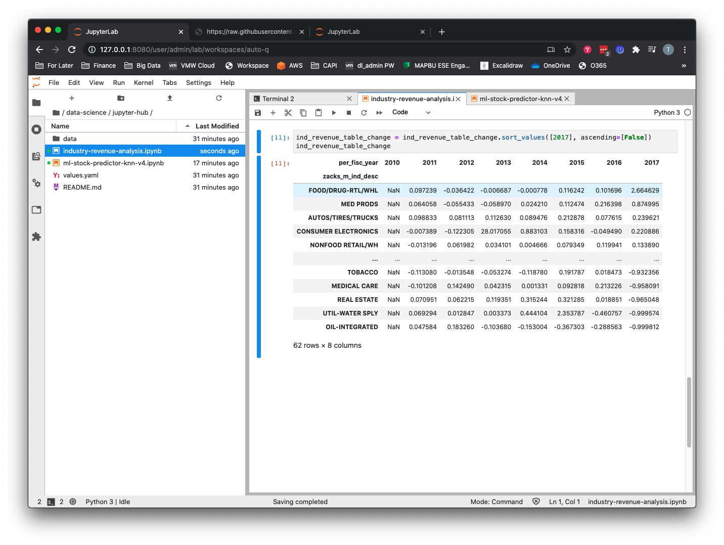Interrupt the kernel with the stop icon

(349, 113)
